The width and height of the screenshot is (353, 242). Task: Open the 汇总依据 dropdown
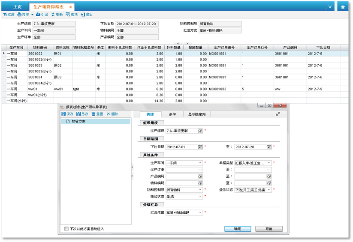(200, 212)
